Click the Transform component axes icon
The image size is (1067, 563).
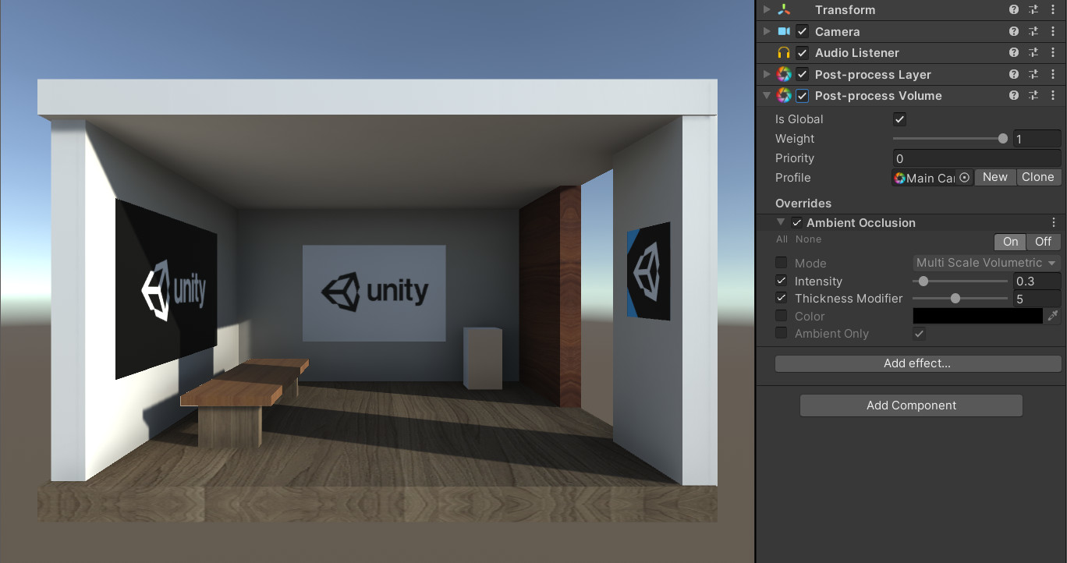pyautogui.click(x=784, y=9)
